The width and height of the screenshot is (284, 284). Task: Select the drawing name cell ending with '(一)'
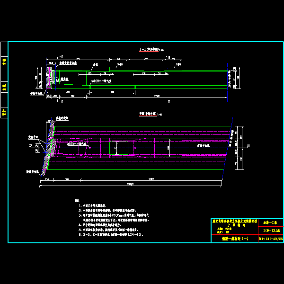click(x=235, y=239)
